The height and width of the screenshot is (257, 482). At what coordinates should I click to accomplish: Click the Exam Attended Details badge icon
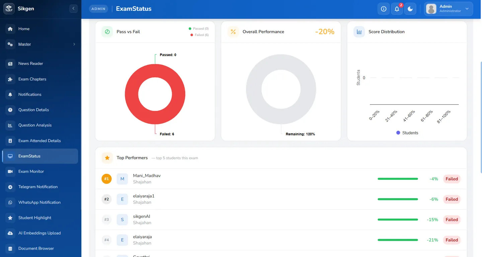[10, 141]
